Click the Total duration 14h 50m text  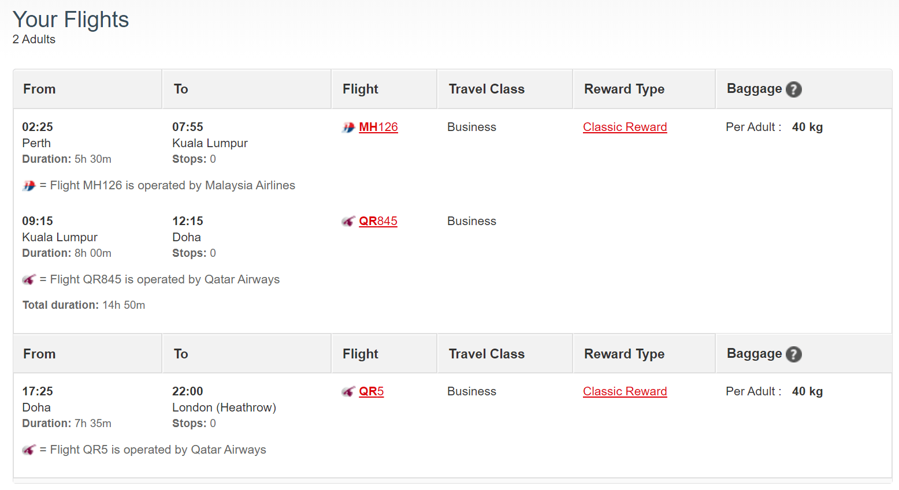(84, 305)
